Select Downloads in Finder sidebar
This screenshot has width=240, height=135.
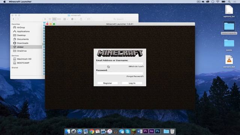click(x=22, y=43)
